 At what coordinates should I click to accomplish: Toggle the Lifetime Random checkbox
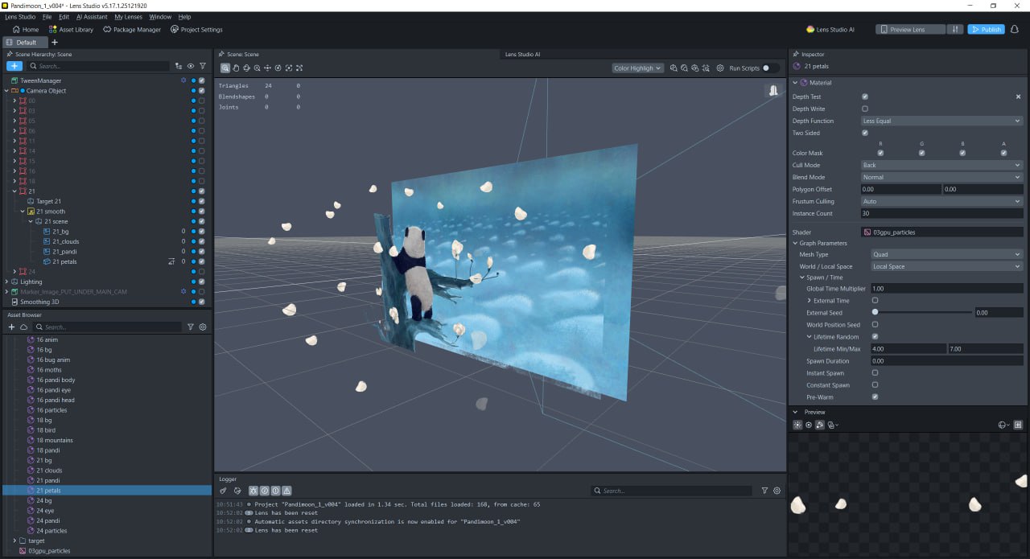tap(875, 337)
